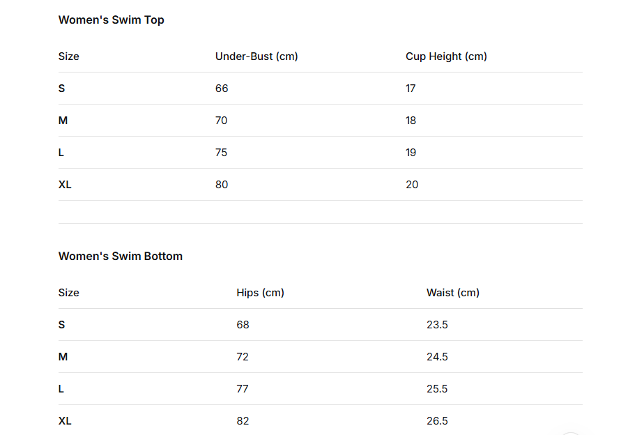
Task: Click the hips value 68
Action: tap(243, 325)
